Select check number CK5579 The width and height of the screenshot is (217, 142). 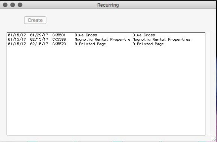(x=59, y=44)
